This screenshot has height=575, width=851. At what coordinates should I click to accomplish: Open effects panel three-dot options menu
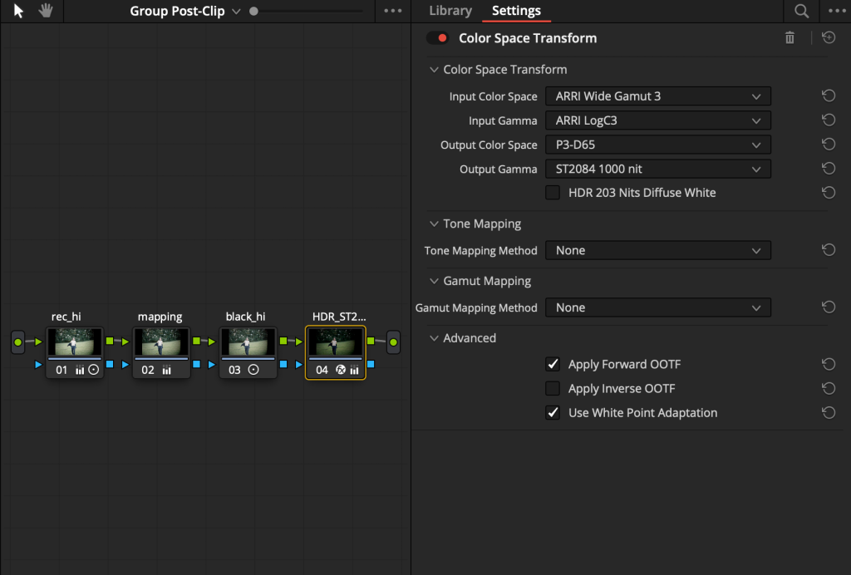837,11
